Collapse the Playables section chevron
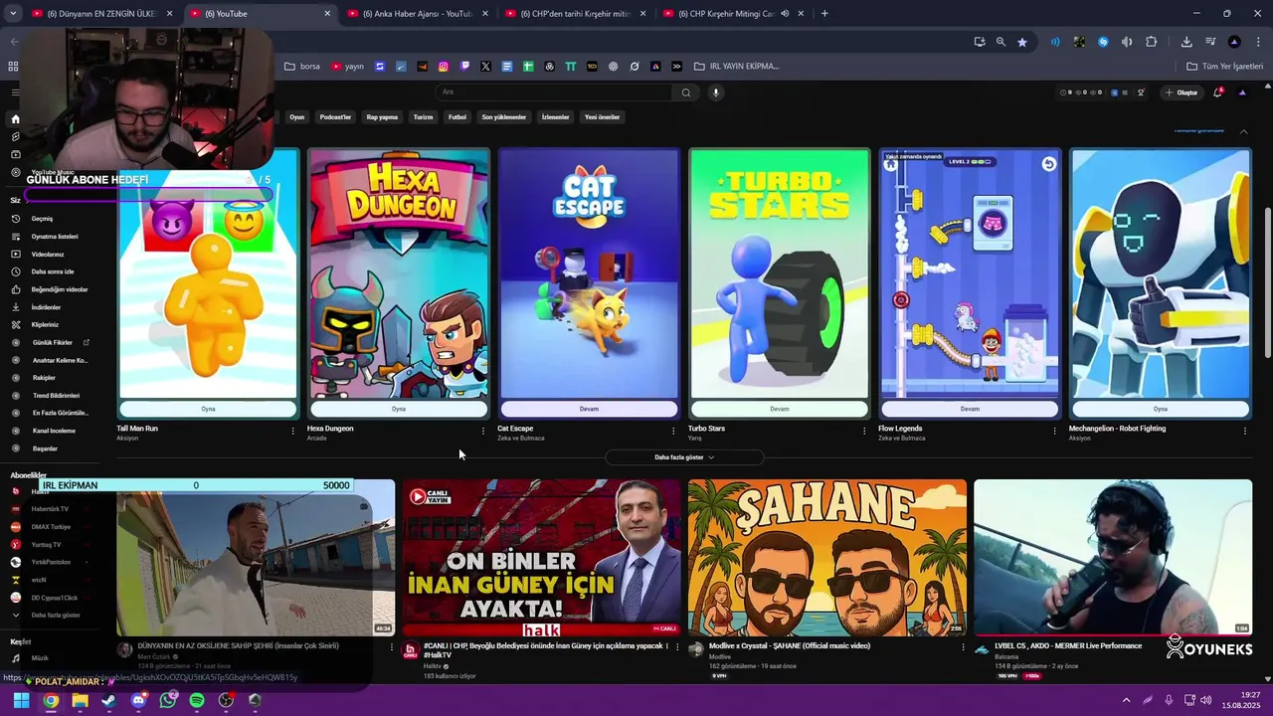This screenshot has width=1273, height=716. tap(1243, 131)
